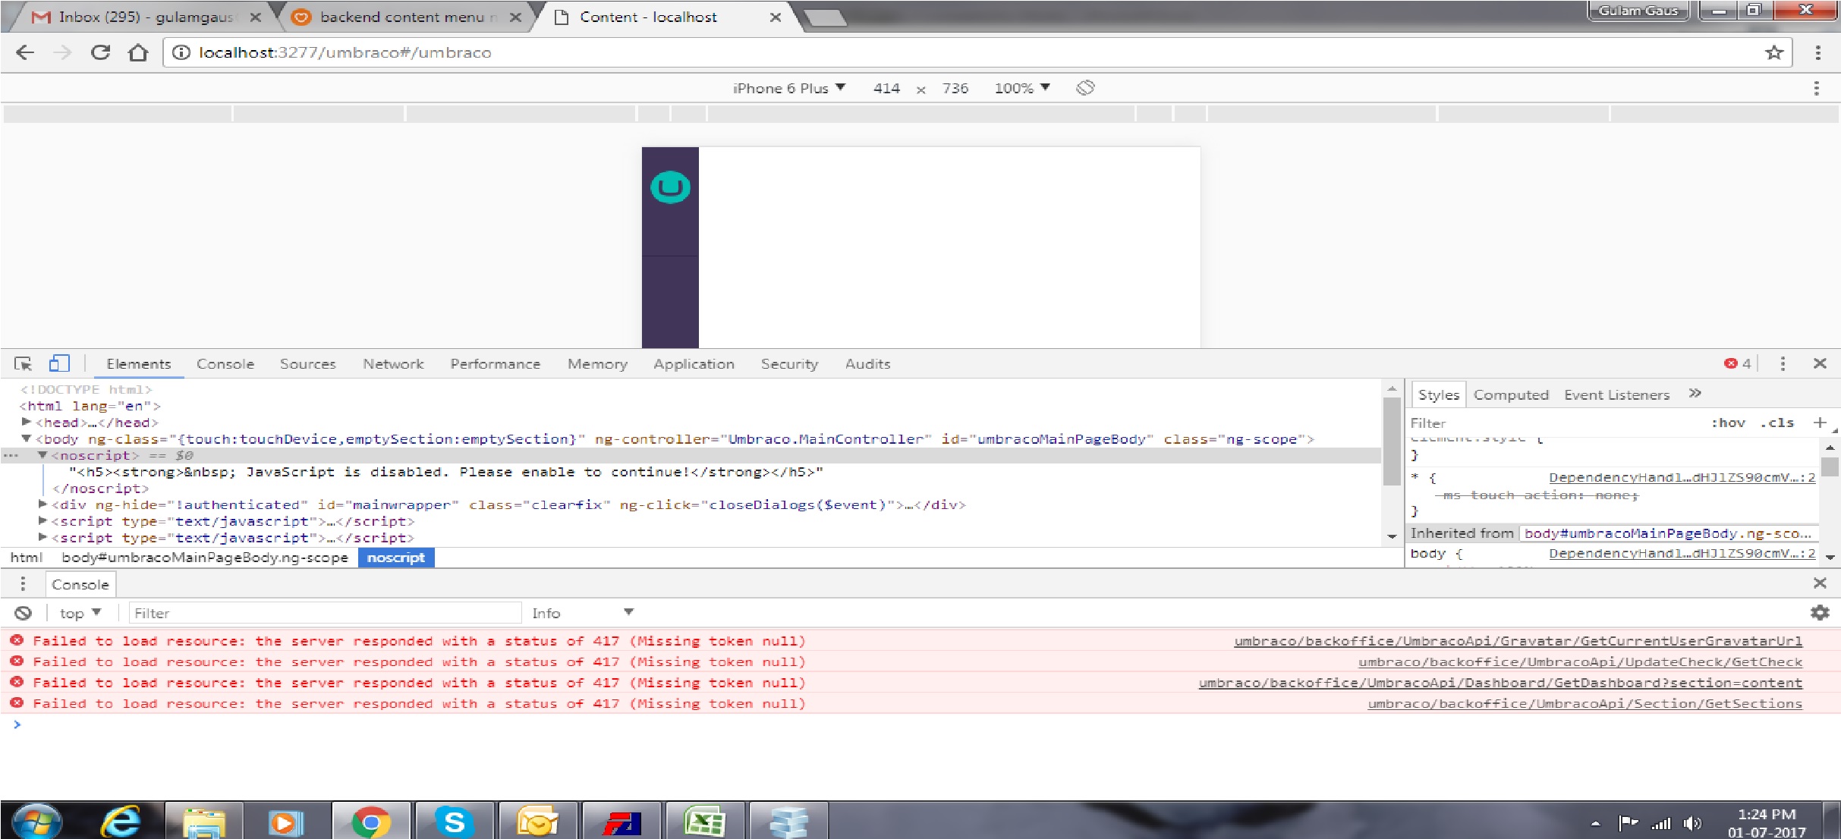Open the 100% zoom dropdown
Image resolution: width=1841 pixels, height=839 pixels.
[x=1021, y=88]
